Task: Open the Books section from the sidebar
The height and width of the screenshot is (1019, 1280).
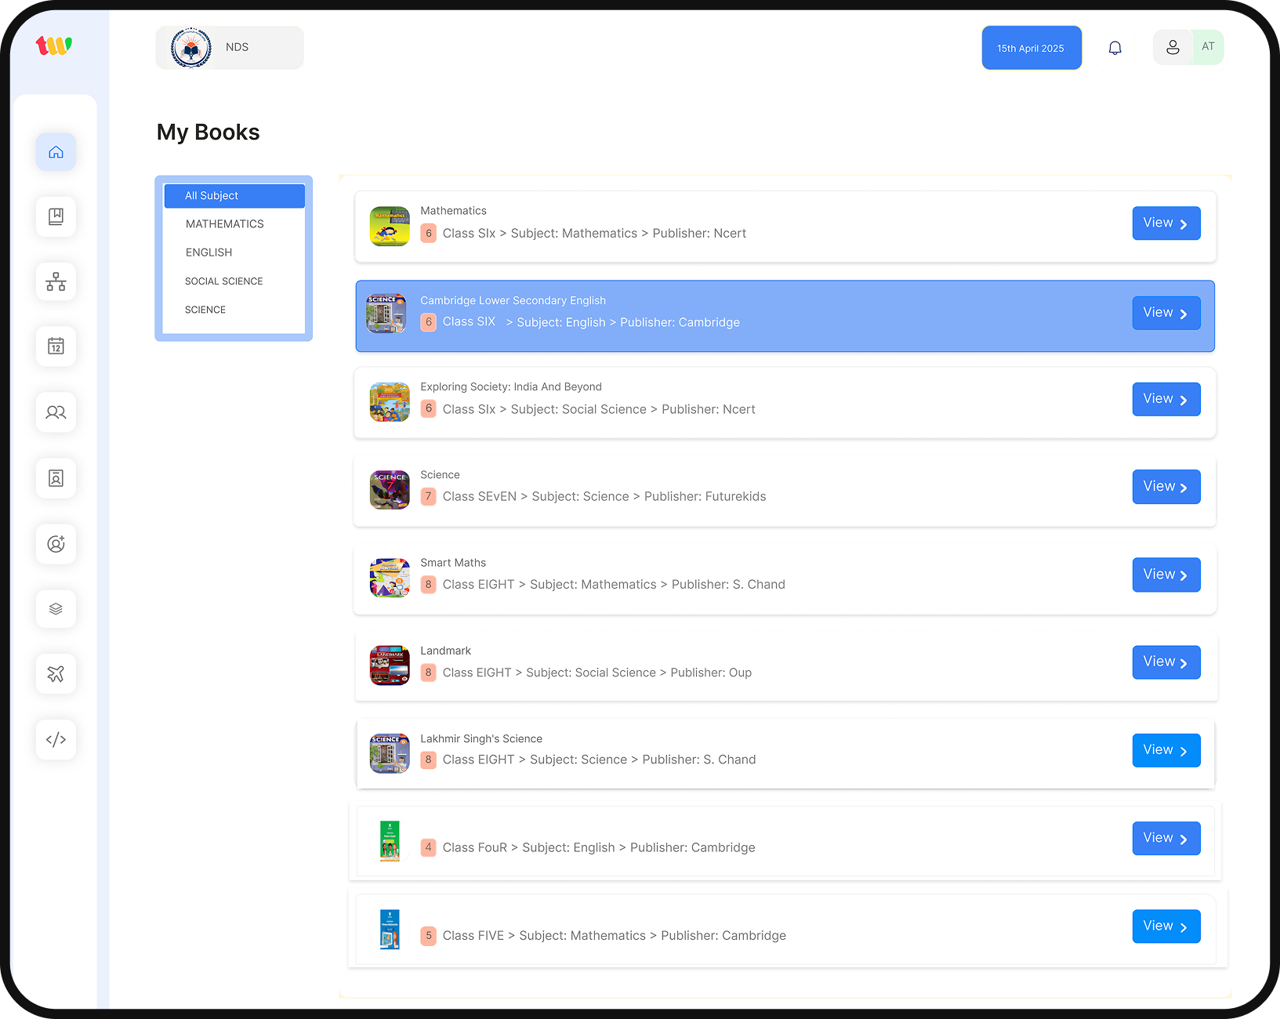Action: tap(56, 217)
